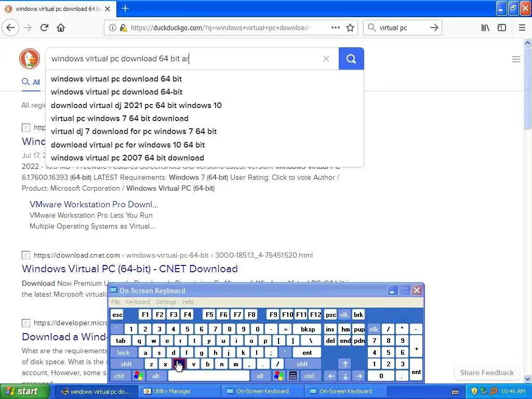
Task: Click the application menu key on keyboard
Action: (x=293, y=376)
